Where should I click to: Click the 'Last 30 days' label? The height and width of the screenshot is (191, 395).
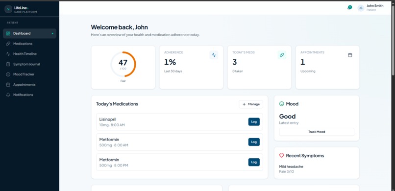(173, 71)
